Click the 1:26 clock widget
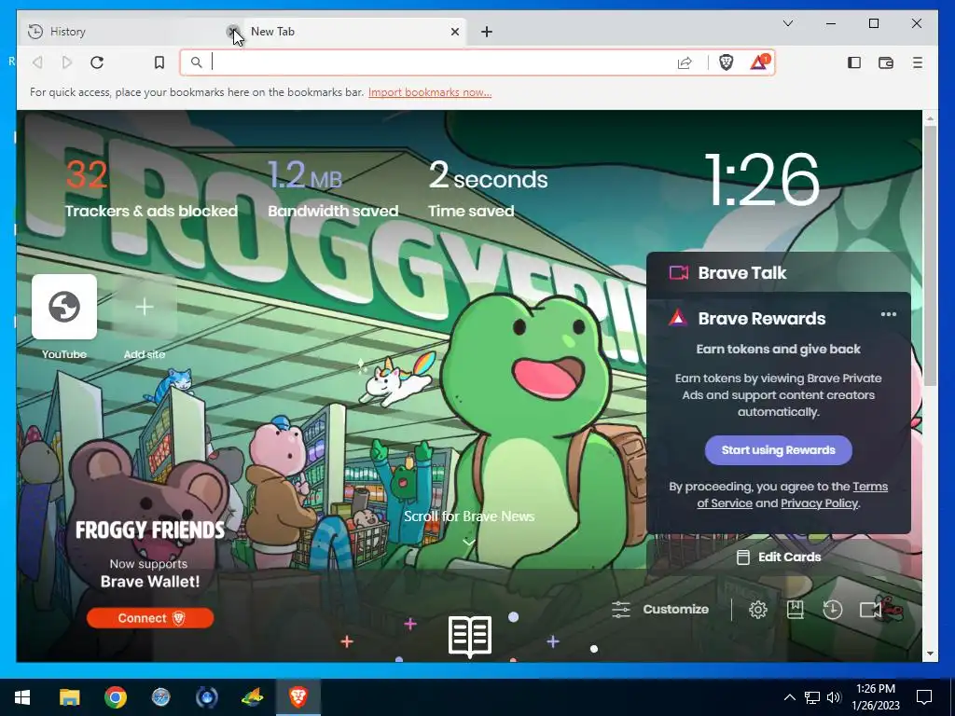 762,180
